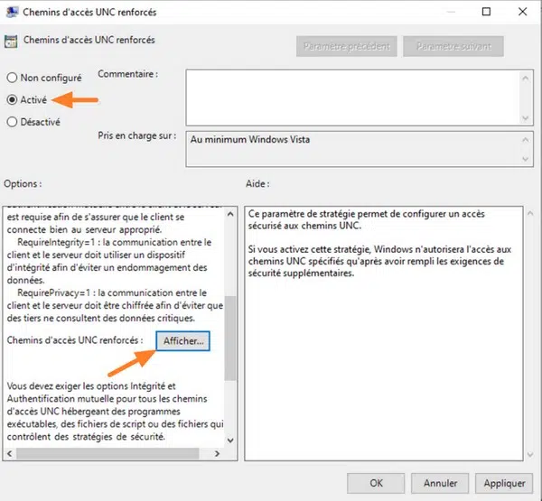Image resolution: width=542 pixels, height=501 pixels.
Task: Click Aide pane scroll up arrow
Action: click(x=530, y=214)
